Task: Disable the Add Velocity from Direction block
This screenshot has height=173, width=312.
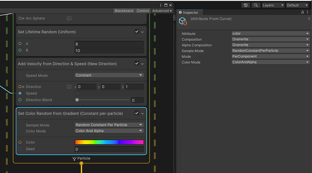Action: 137,63
